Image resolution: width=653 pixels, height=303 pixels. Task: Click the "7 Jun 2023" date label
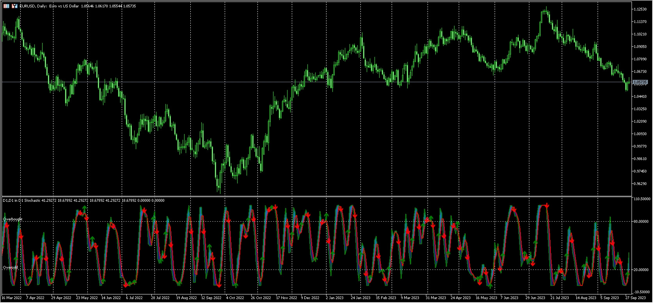click(509, 298)
